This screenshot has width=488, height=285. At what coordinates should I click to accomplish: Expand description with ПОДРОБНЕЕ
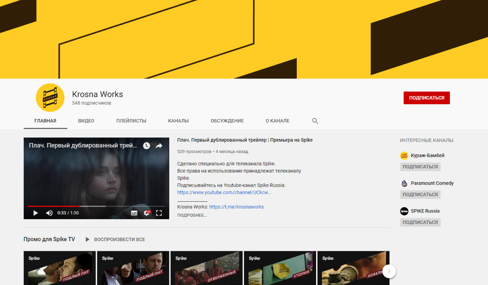tap(192, 215)
